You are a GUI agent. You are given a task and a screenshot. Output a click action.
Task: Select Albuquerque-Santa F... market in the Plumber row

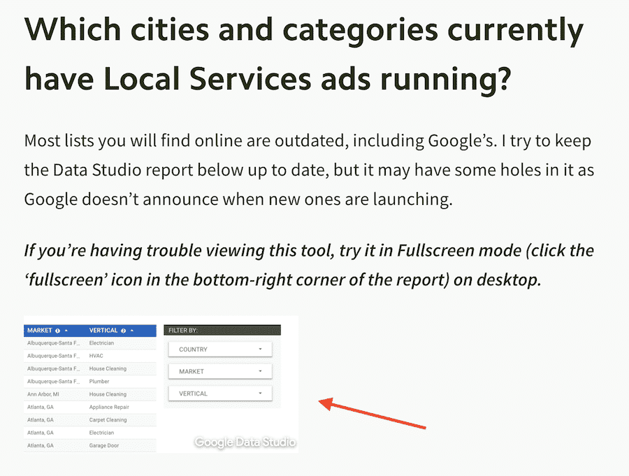[53, 381]
